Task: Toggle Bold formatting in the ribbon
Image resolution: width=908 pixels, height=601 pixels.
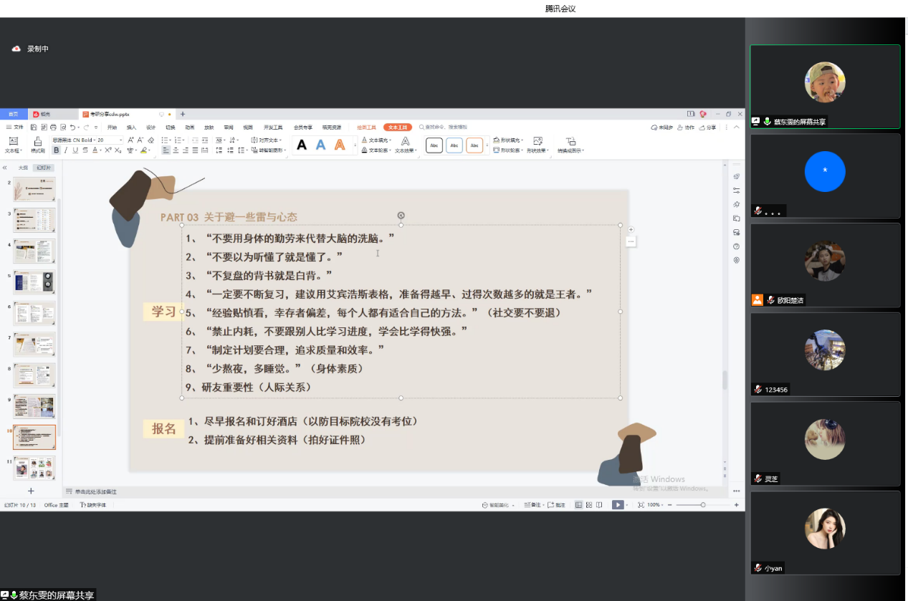Action: pyautogui.click(x=57, y=150)
